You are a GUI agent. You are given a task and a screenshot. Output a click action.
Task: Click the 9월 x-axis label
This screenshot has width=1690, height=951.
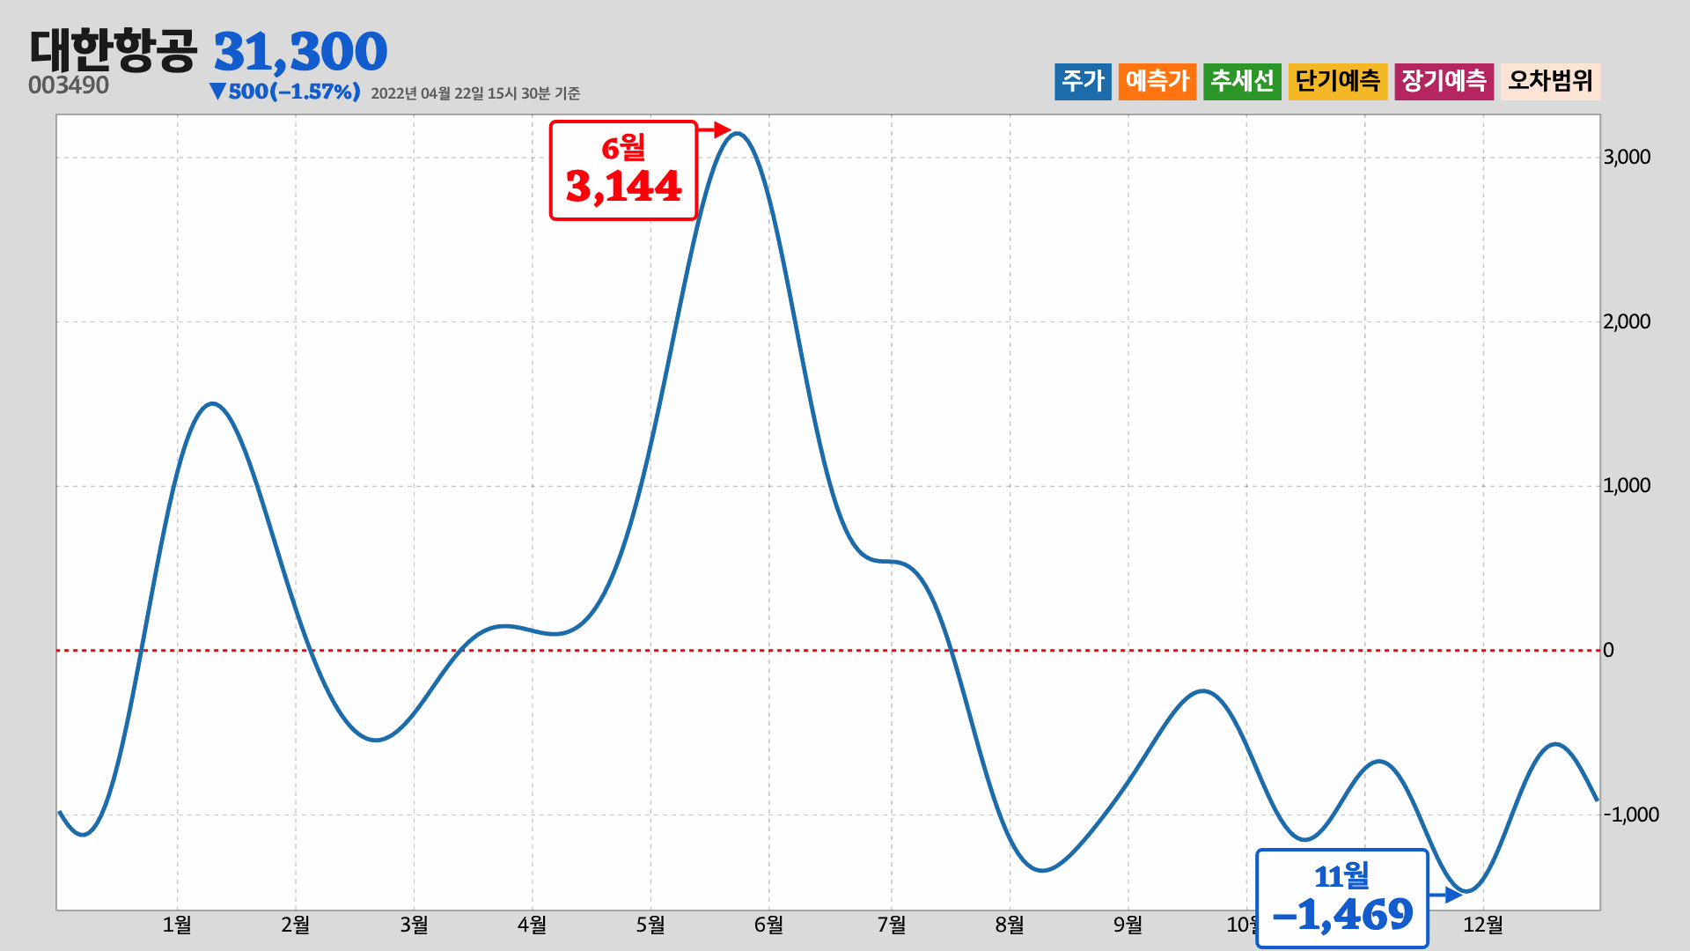pos(1128,925)
